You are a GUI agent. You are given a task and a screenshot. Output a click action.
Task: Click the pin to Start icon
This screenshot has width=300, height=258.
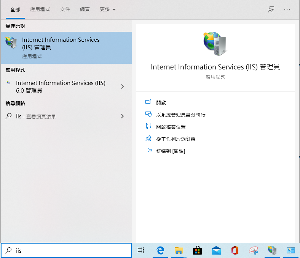point(148,150)
